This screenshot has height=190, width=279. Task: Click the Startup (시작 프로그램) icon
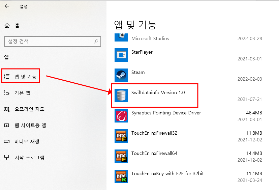coord(7,158)
